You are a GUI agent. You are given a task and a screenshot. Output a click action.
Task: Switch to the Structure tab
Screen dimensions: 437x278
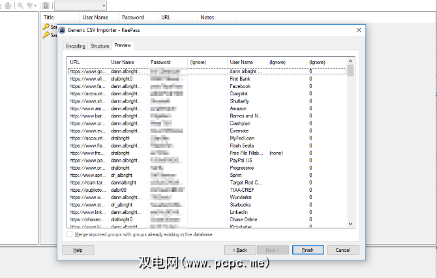100,46
